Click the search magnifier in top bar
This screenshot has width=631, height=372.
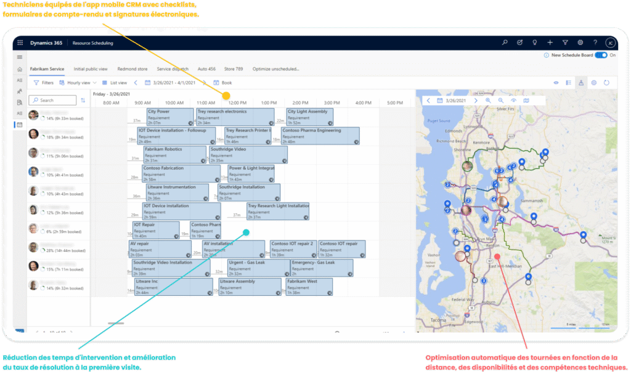pyautogui.click(x=505, y=42)
